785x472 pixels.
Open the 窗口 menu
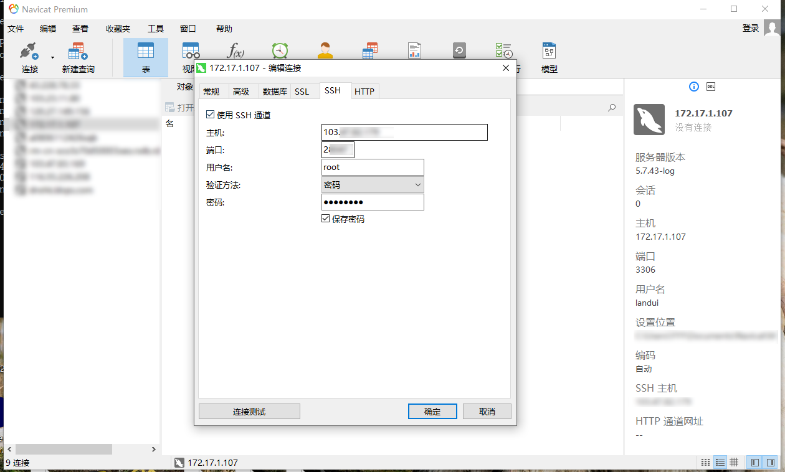pyautogui.click(x=188, y=29)
